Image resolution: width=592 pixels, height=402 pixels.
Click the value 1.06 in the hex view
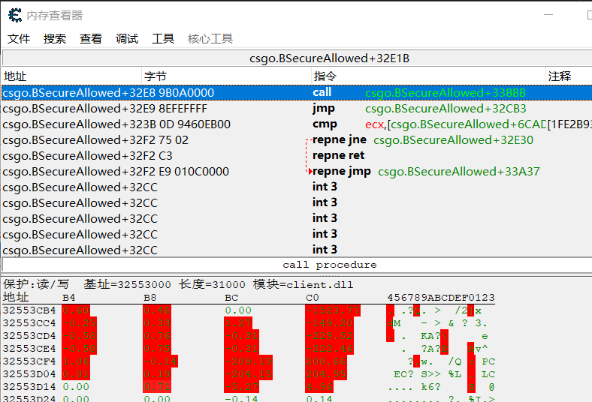(76, 361)
